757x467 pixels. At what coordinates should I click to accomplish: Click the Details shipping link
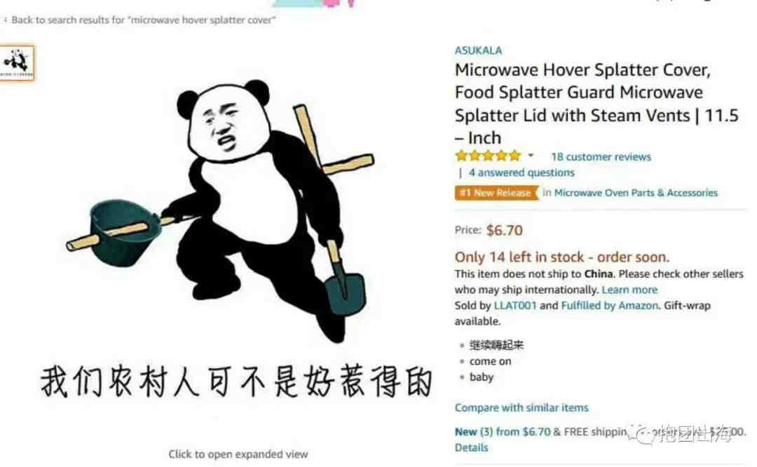[x=471, y=447]
